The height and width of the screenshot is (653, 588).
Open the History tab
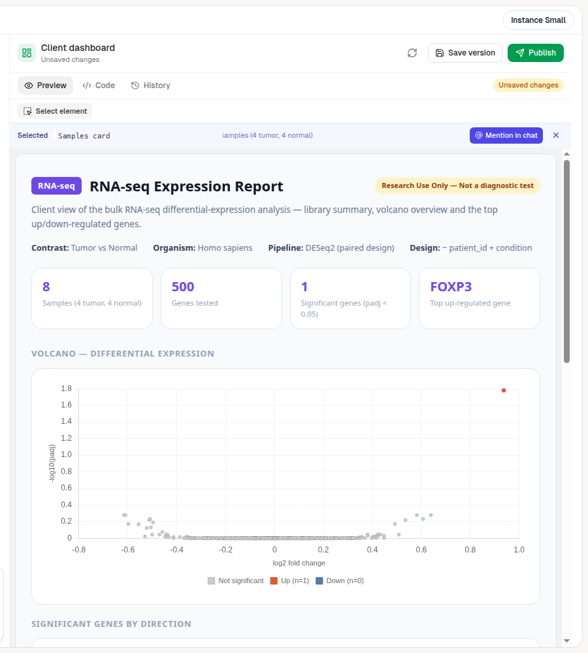[150, 86]
